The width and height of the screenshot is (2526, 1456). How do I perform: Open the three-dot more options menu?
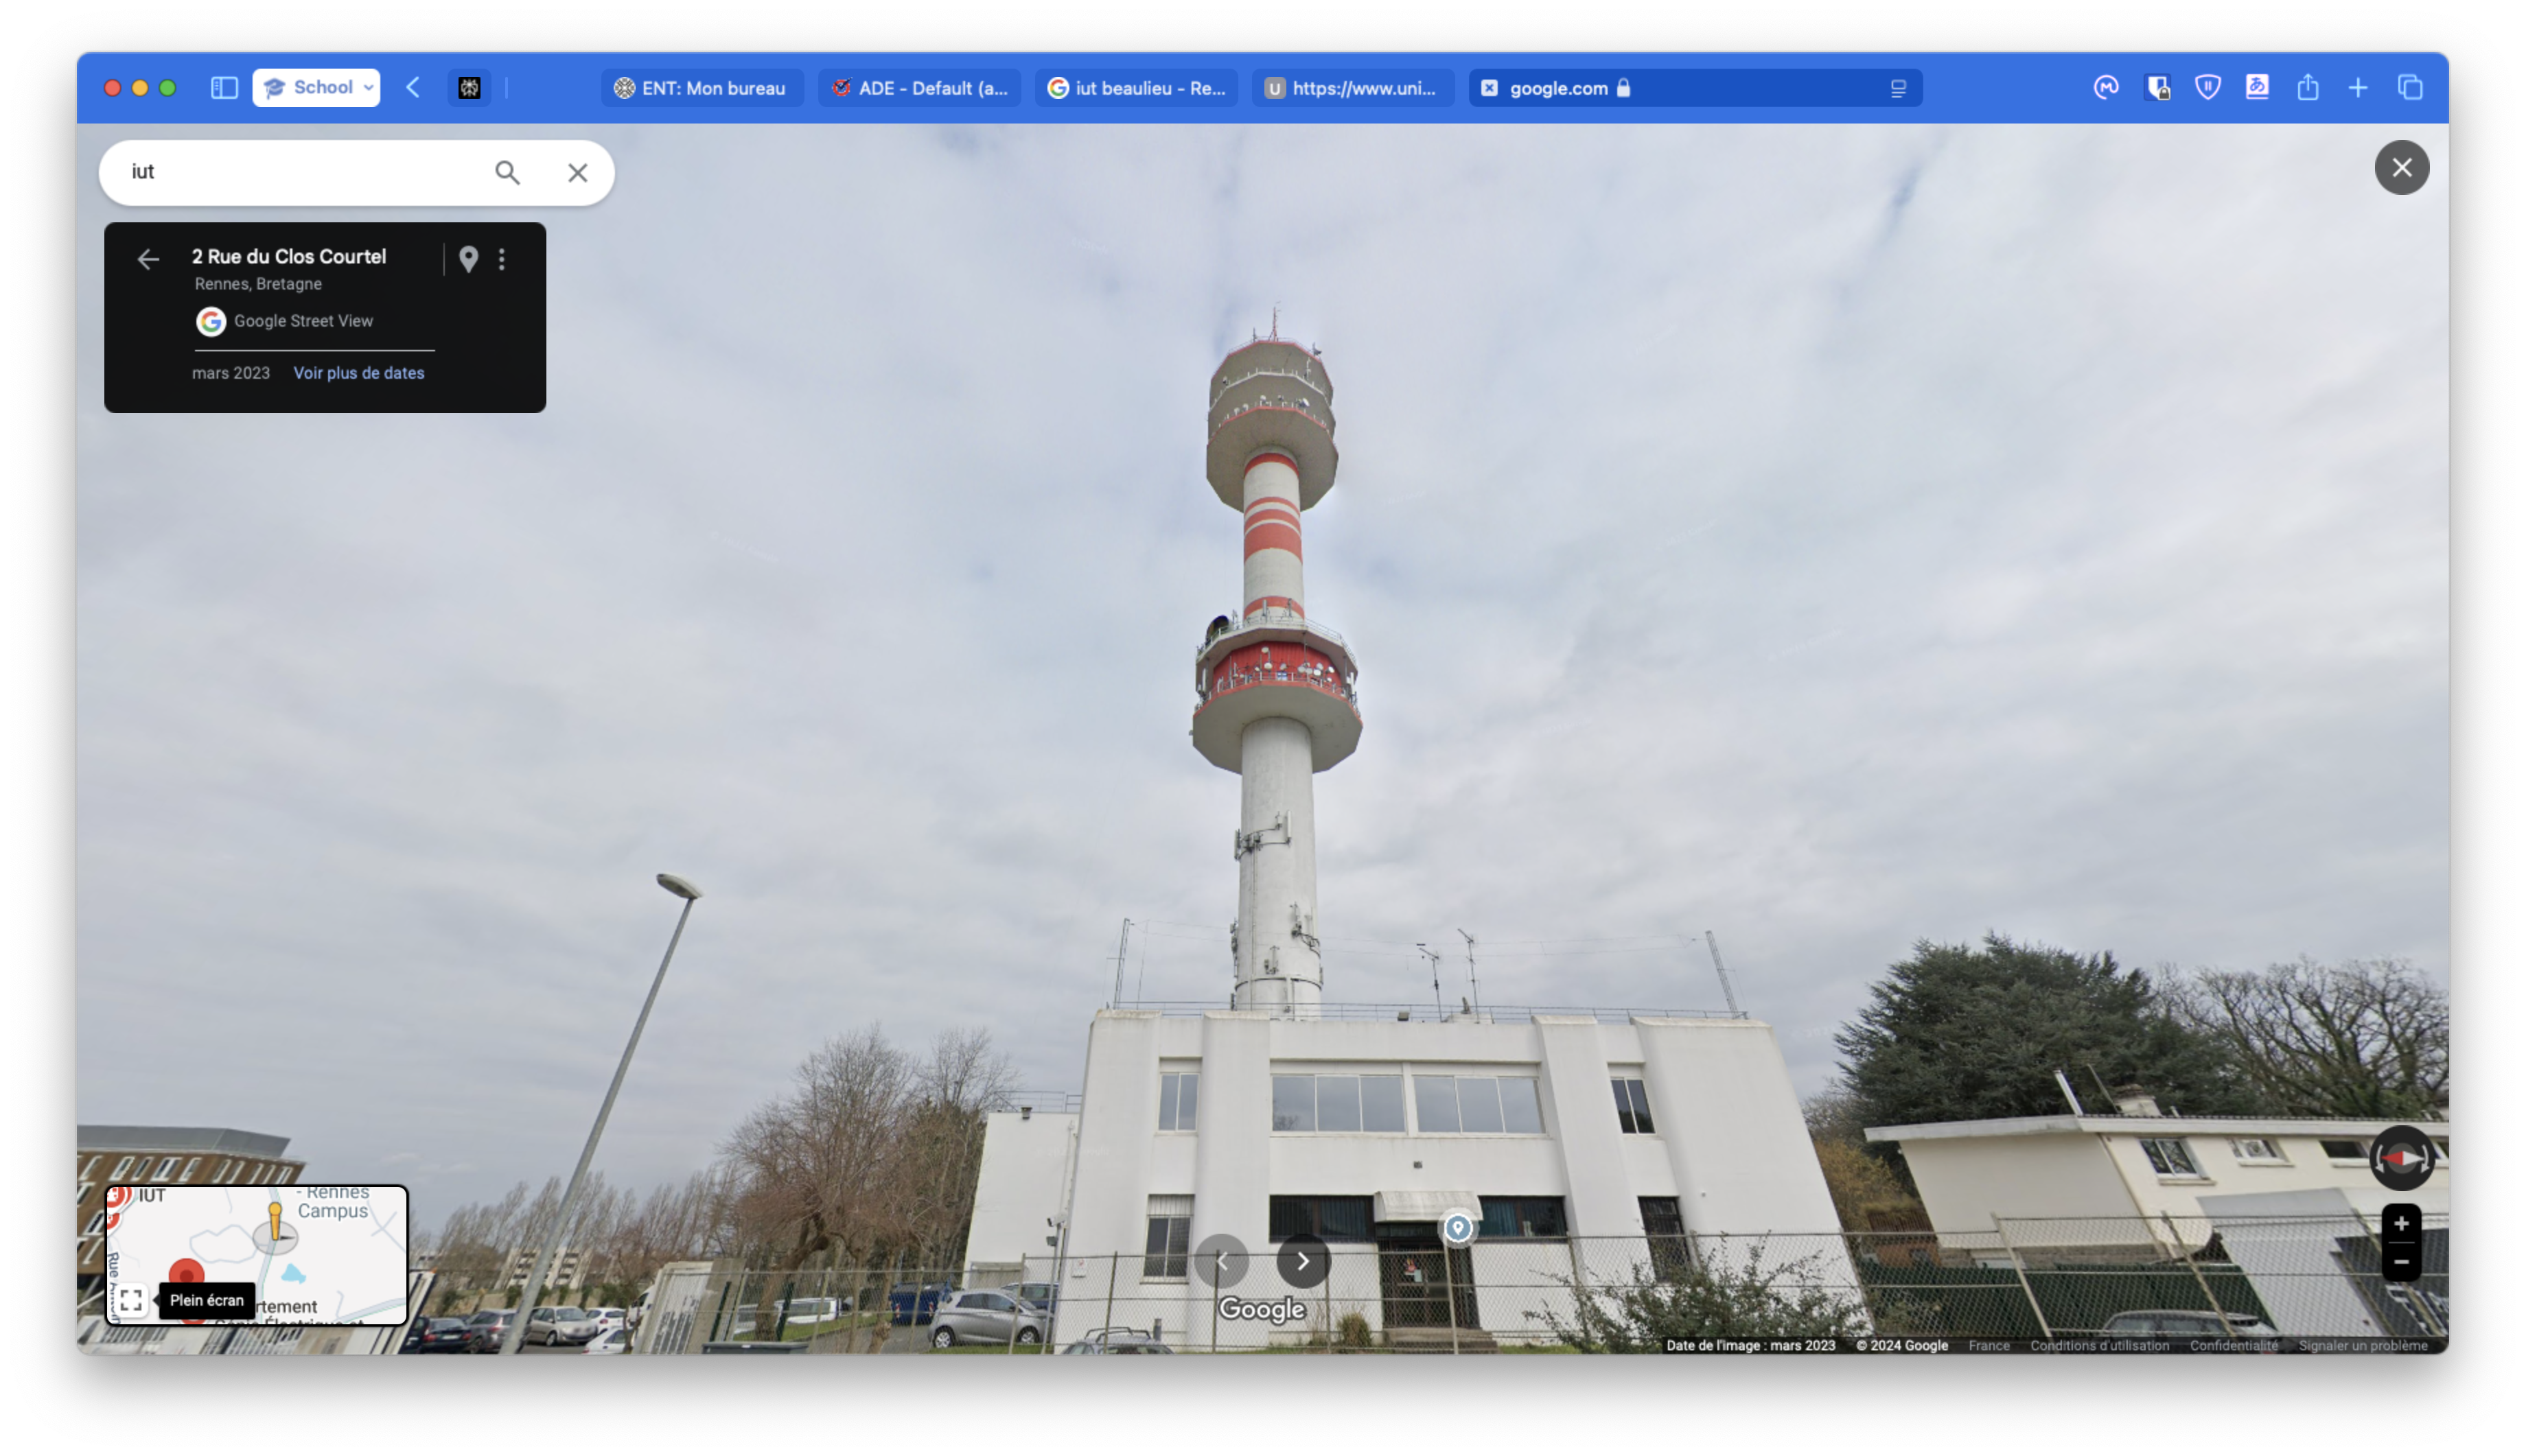(502, 260)
